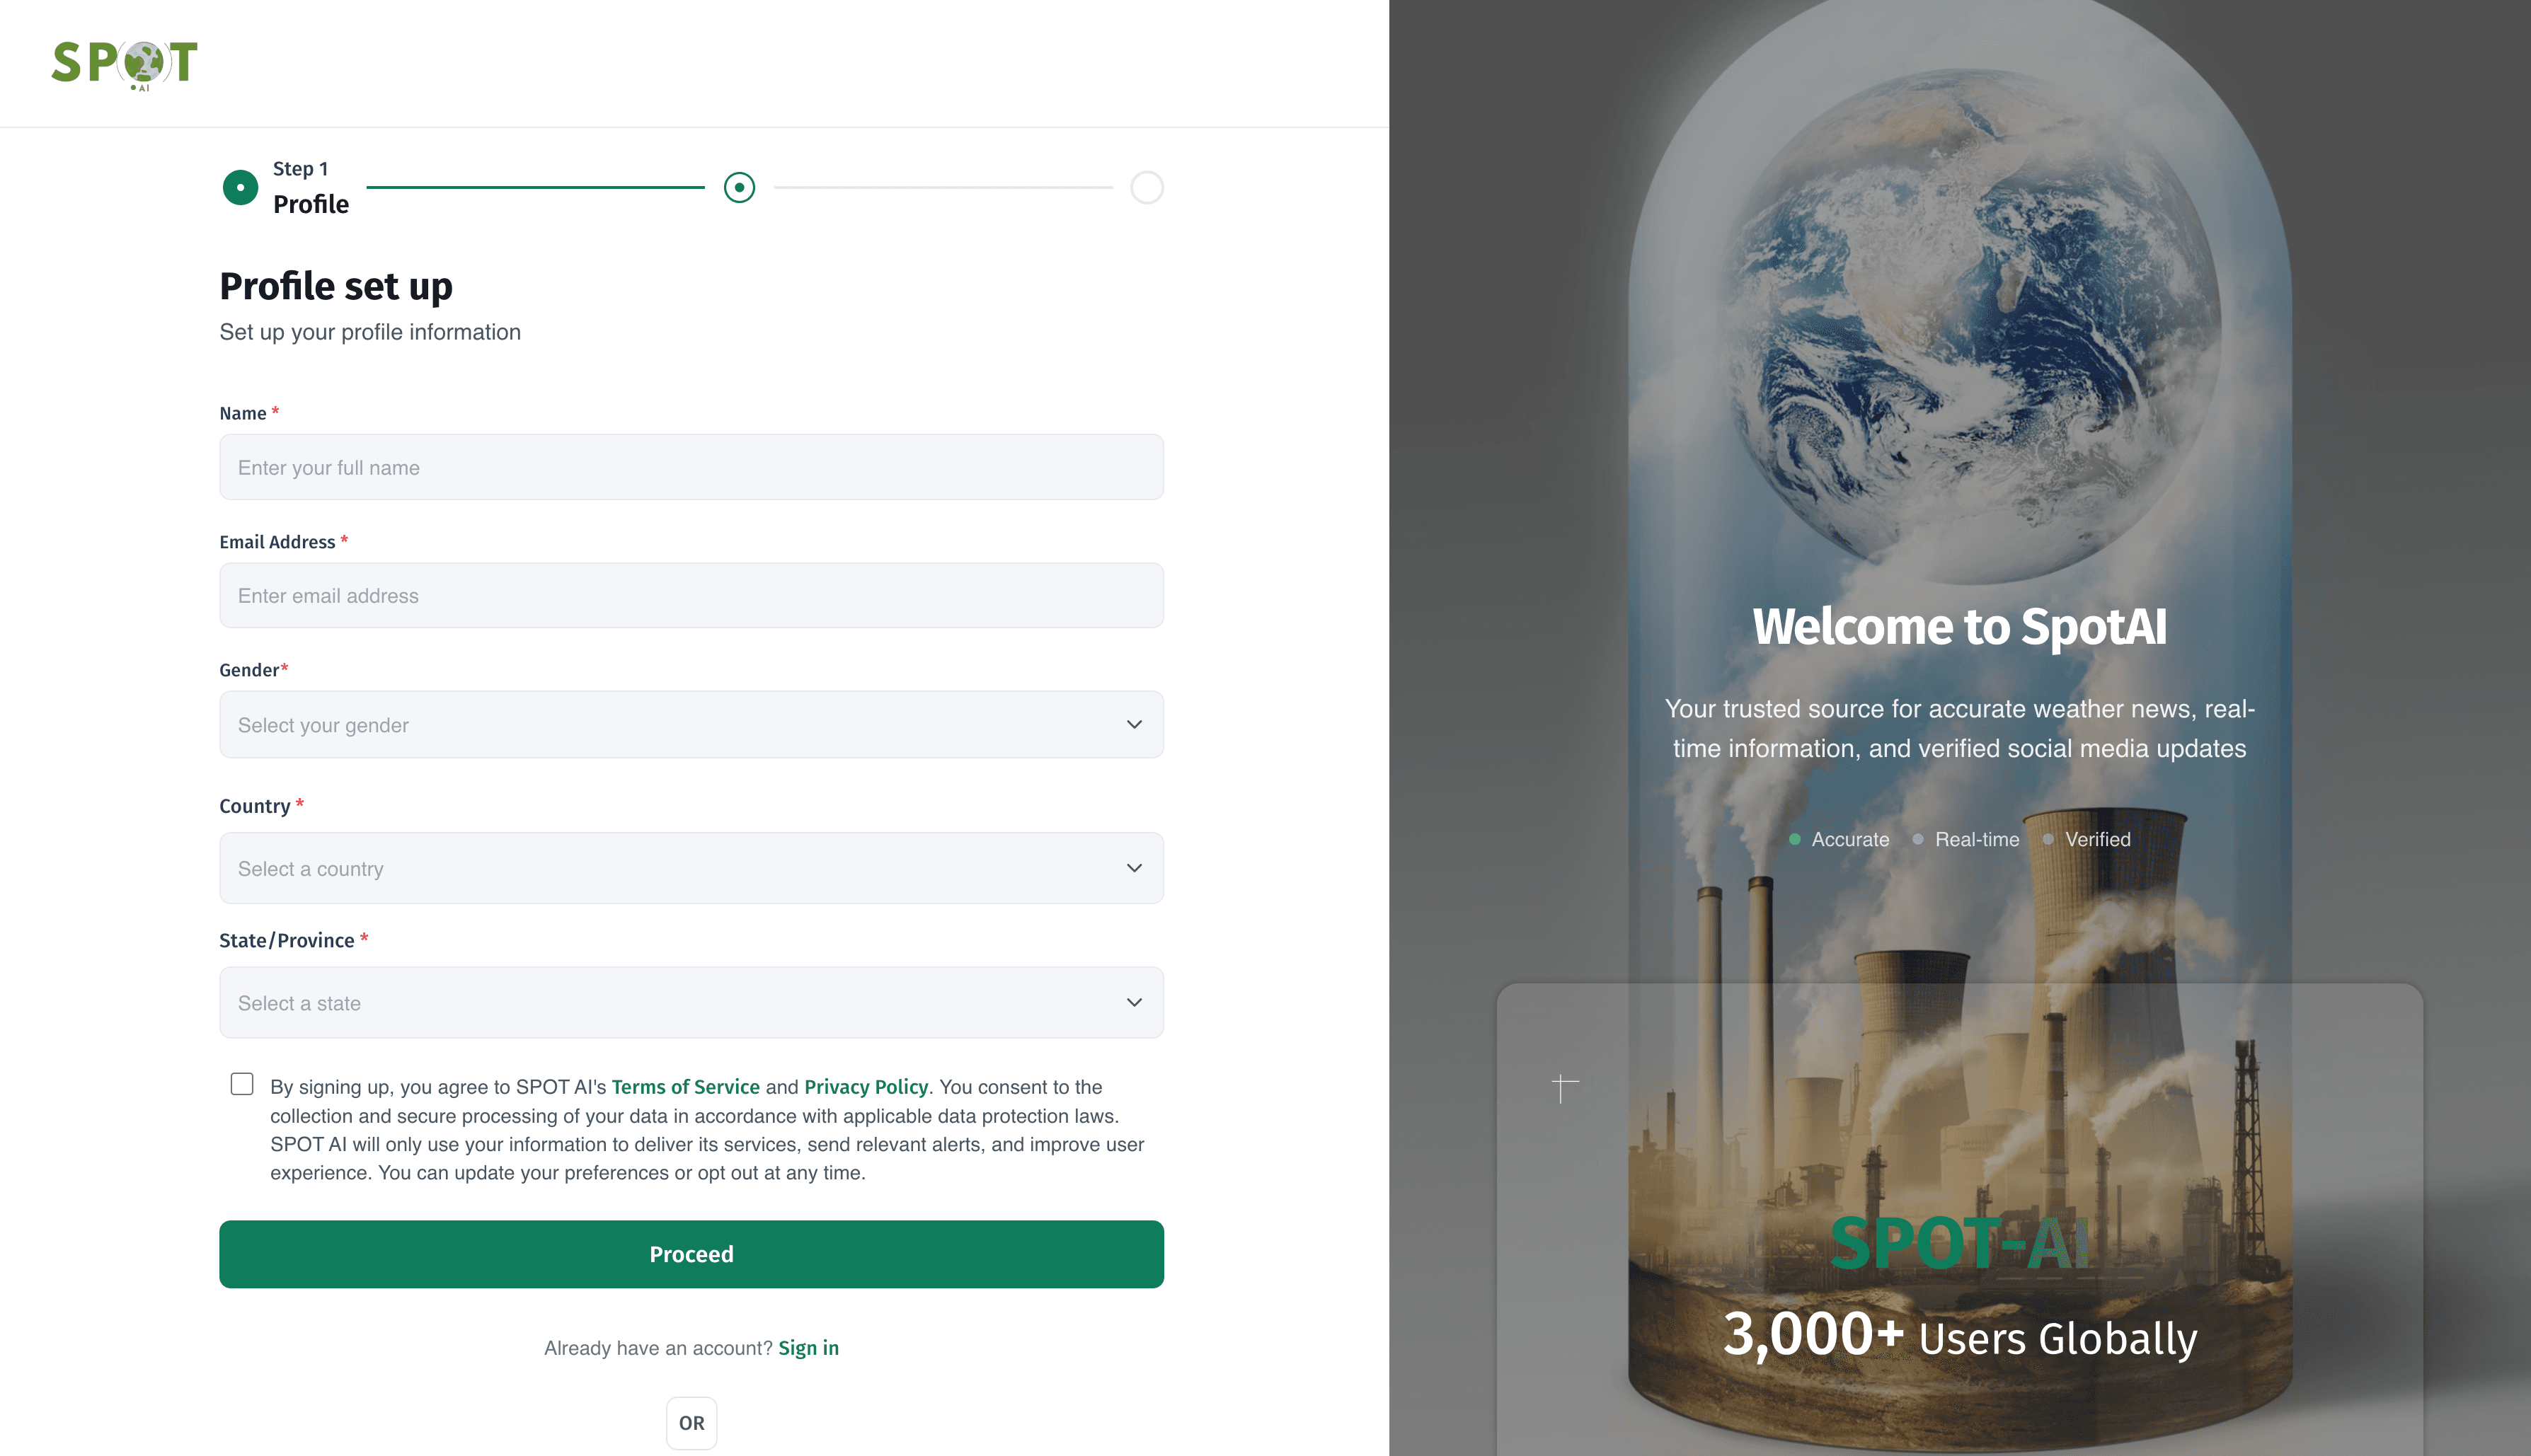Focus the email address input field

pyautogui.click(x=690, y=595)
